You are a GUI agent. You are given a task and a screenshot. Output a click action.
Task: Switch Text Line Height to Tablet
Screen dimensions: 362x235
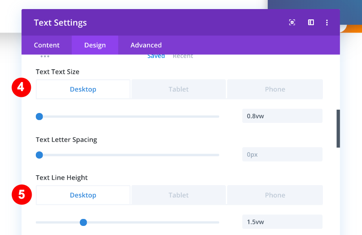click(179, 195)
